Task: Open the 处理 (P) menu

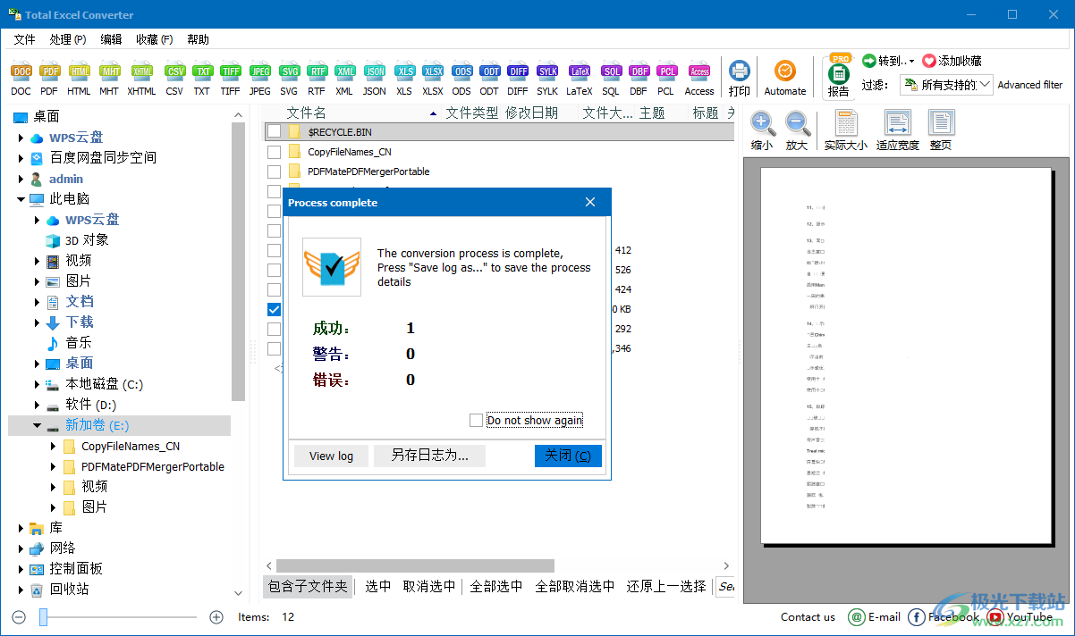Action: (x=68, y=39)
